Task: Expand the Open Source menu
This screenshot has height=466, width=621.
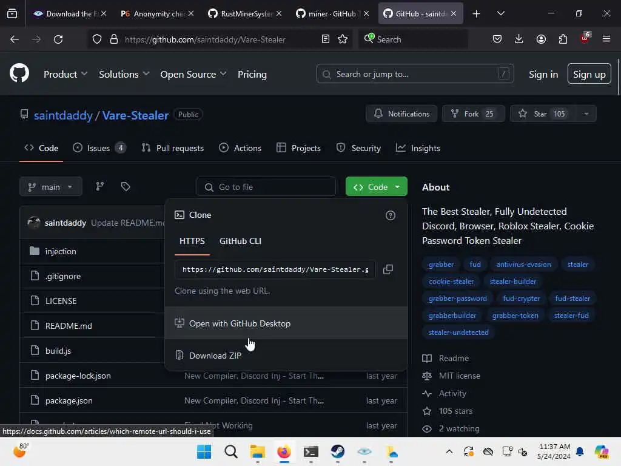Action: 193,74
